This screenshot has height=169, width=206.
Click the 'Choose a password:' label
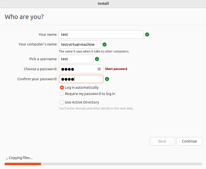[x=41, y=69]
